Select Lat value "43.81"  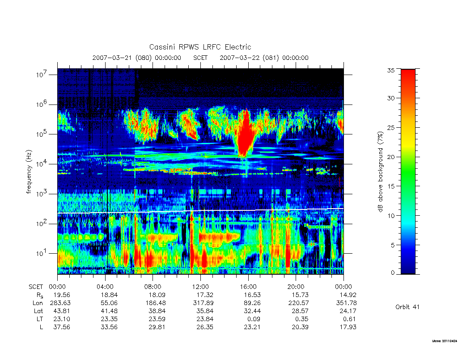coord(62,311)
